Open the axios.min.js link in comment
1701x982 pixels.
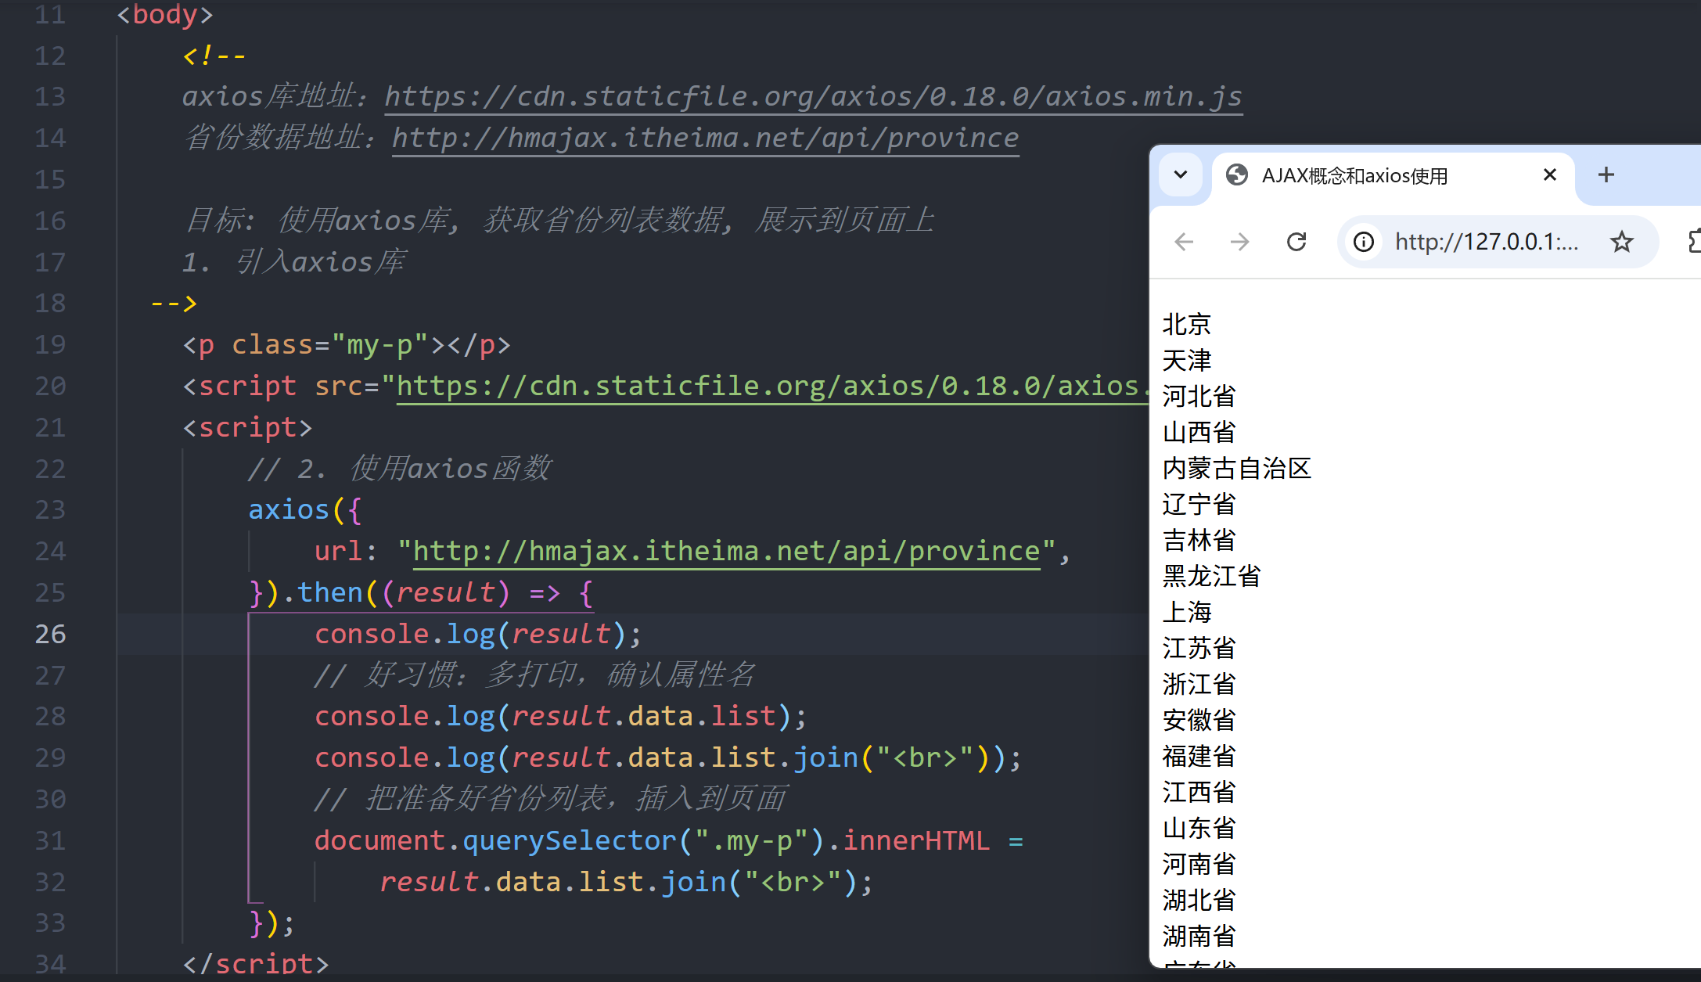click(813, 96)
